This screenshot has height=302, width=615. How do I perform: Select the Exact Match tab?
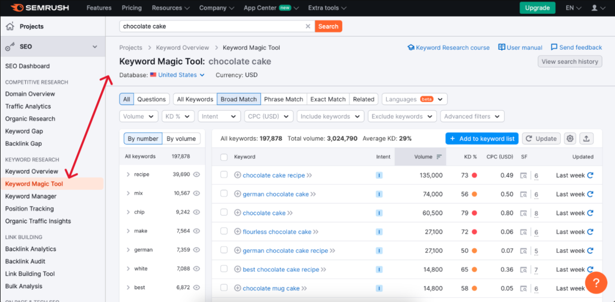coord(328,99)
